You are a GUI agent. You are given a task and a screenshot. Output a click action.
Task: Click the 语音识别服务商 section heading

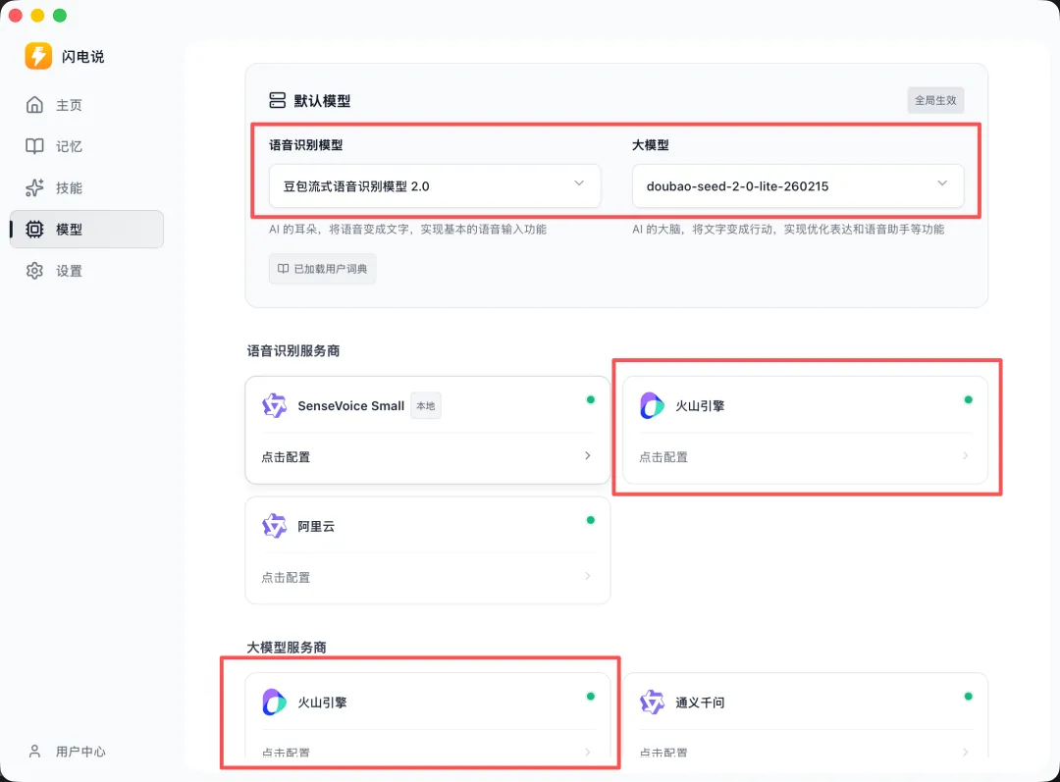(292, 351)
